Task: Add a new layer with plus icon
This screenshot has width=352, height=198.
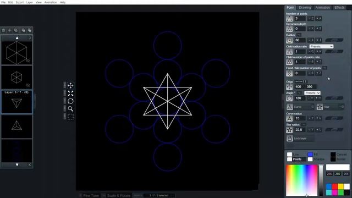Action: pos(10,30)
